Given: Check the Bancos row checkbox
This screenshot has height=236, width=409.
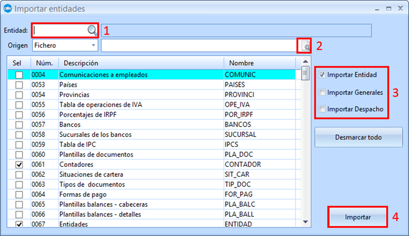Looking at the screenshot, I should pos(19,125).
